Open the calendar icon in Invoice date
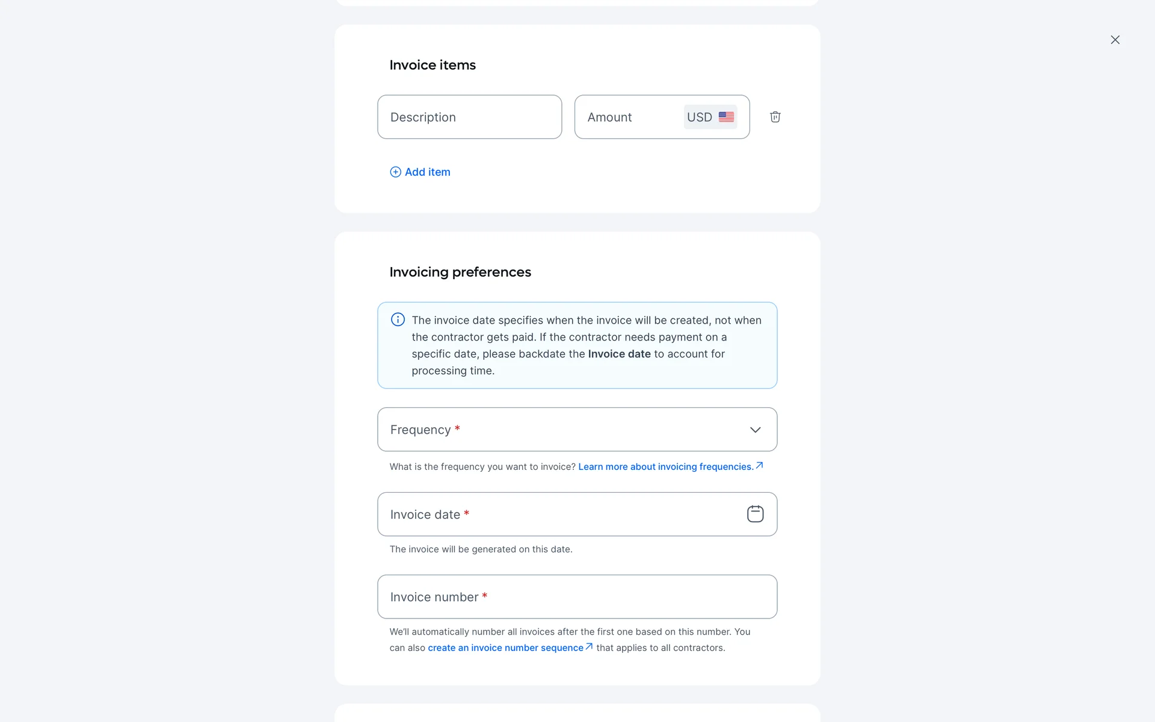Image resolution: width=1155 pixels, height=722 pixels. point(755,514)
